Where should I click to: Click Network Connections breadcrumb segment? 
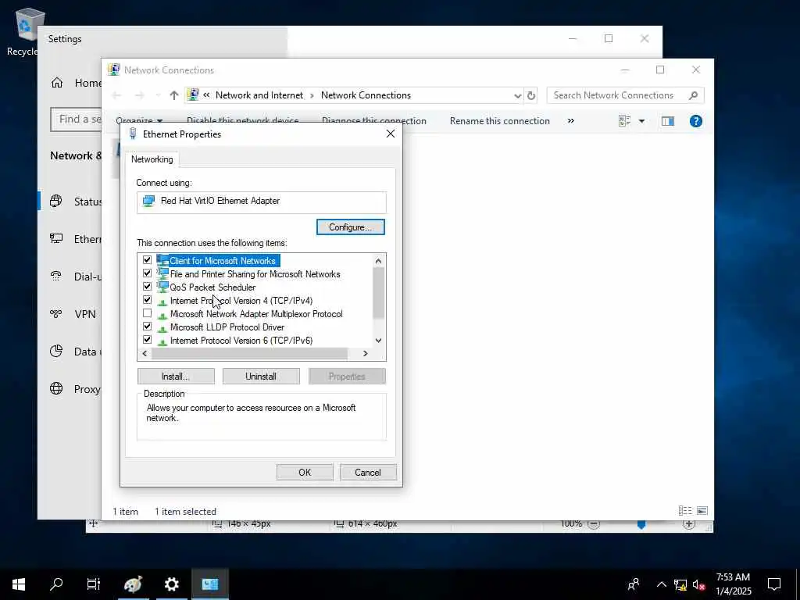366,95
